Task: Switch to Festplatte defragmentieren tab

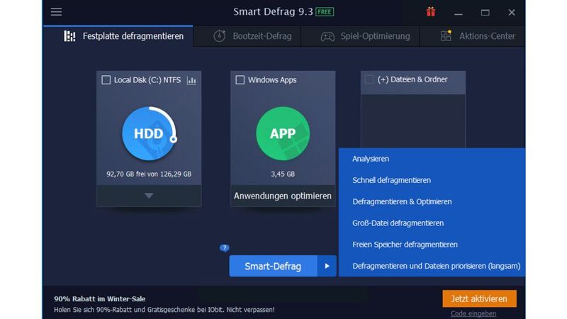Action: pyautogui.click(x=118, y=36)
